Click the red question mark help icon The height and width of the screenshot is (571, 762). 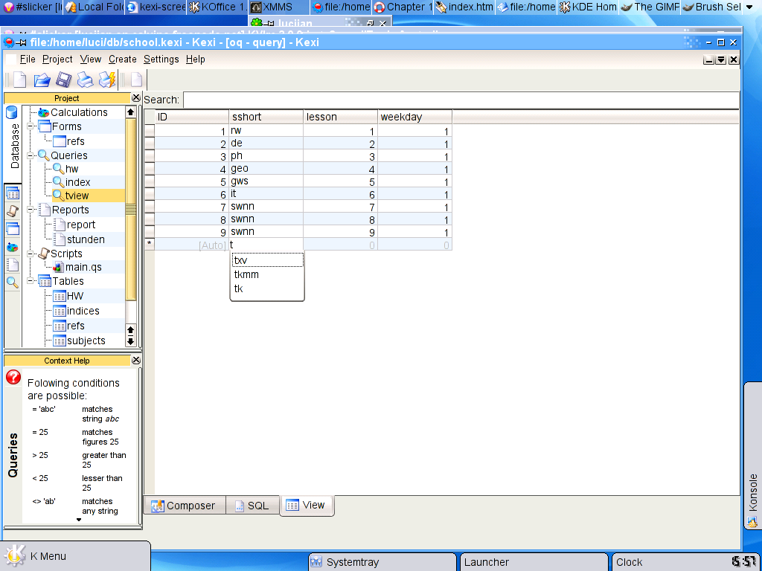[13, 377]
